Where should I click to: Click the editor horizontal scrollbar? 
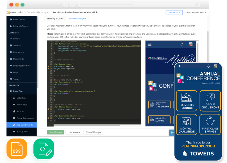pyautogui.click(x=87, y=126)
